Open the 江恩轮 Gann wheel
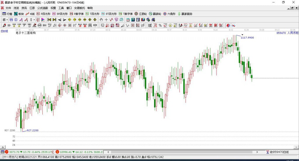This screenshot has width=299, height=161. 141,14
